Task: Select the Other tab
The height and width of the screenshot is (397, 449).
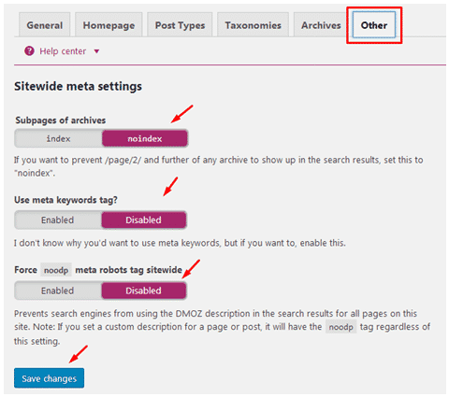Action: coord(374,25)
